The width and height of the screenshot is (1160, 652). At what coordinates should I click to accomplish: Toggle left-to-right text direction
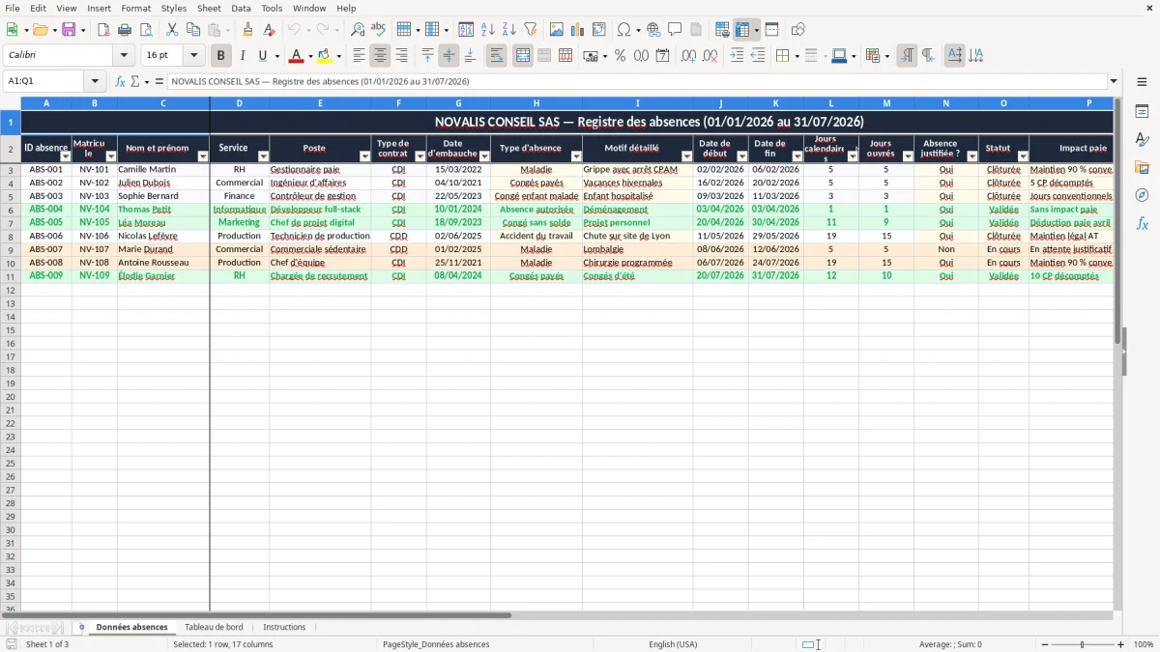[x=907, y=56]
